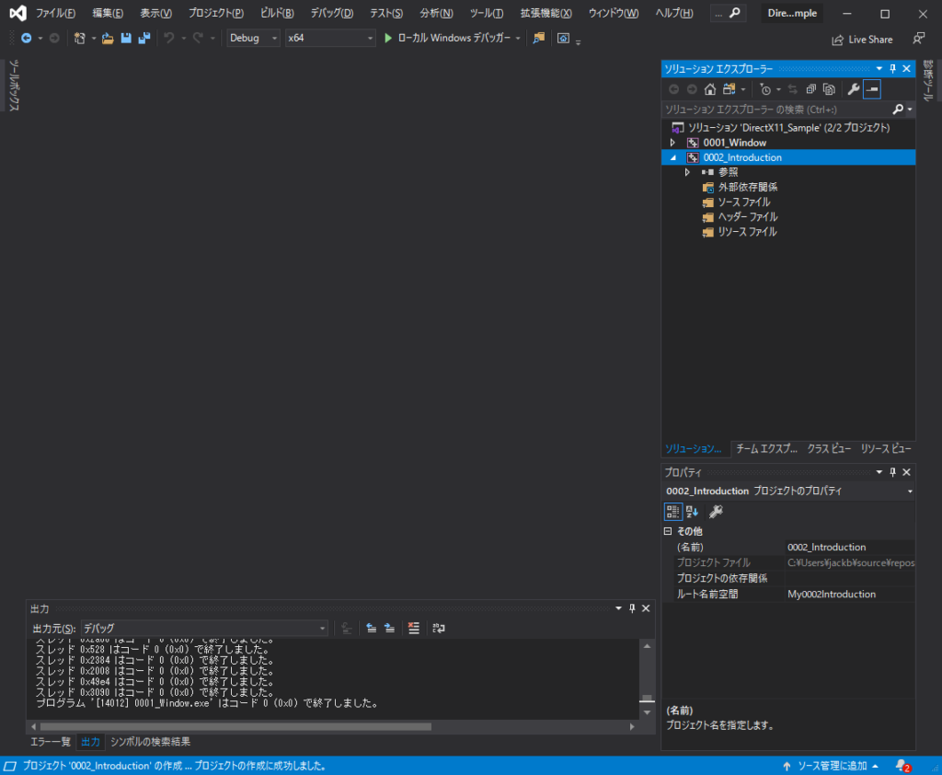Unpin the Solution Explorer panel
Image resolution: width=942 pixels, height=775 pixels.
893,68
